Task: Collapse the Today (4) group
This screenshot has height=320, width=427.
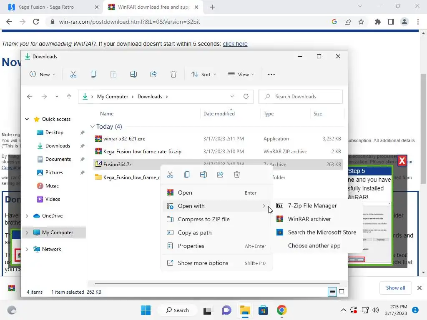Action: pyautogui.click(x=92, y=127)
